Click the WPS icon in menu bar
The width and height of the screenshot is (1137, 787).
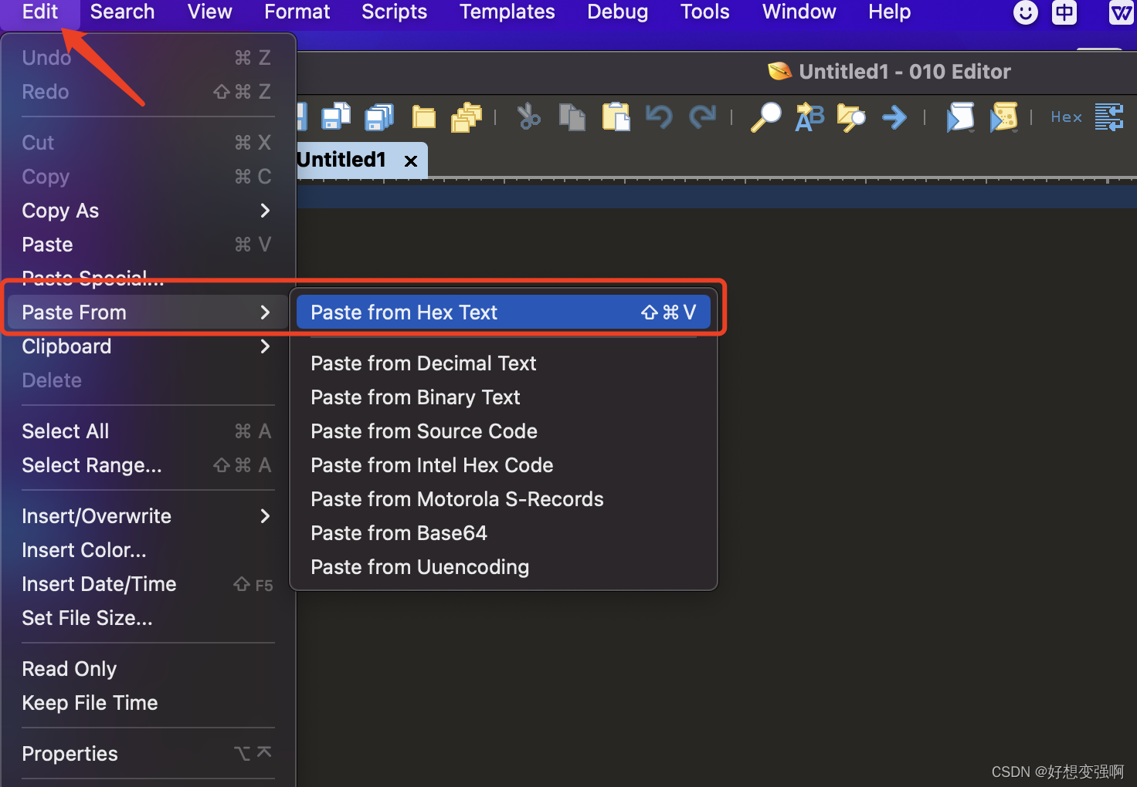pyautogui.click(x=1122, y=12)
